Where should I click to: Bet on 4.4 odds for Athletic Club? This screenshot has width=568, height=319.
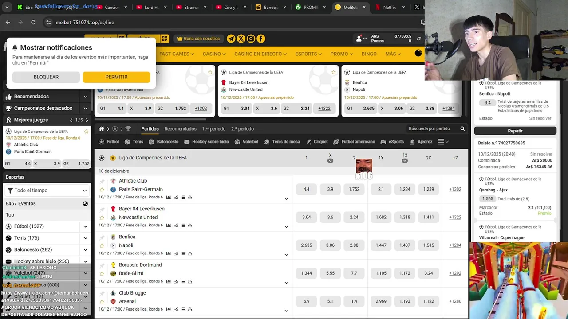point(307,189)
